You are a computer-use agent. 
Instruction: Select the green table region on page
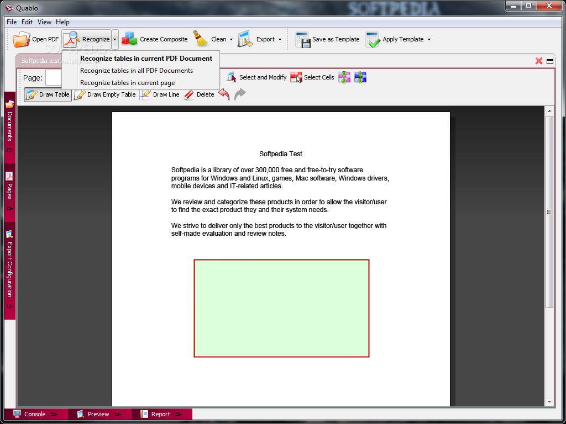point(281,308)
